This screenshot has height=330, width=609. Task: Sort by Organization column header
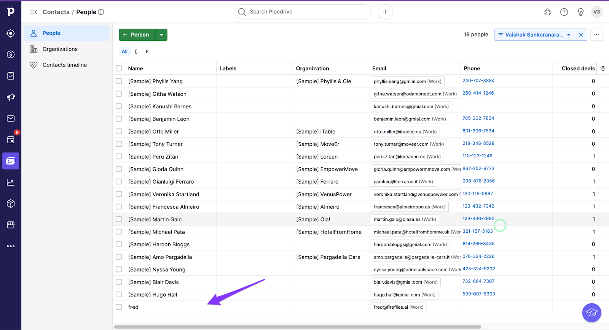[x=312, y=68]
